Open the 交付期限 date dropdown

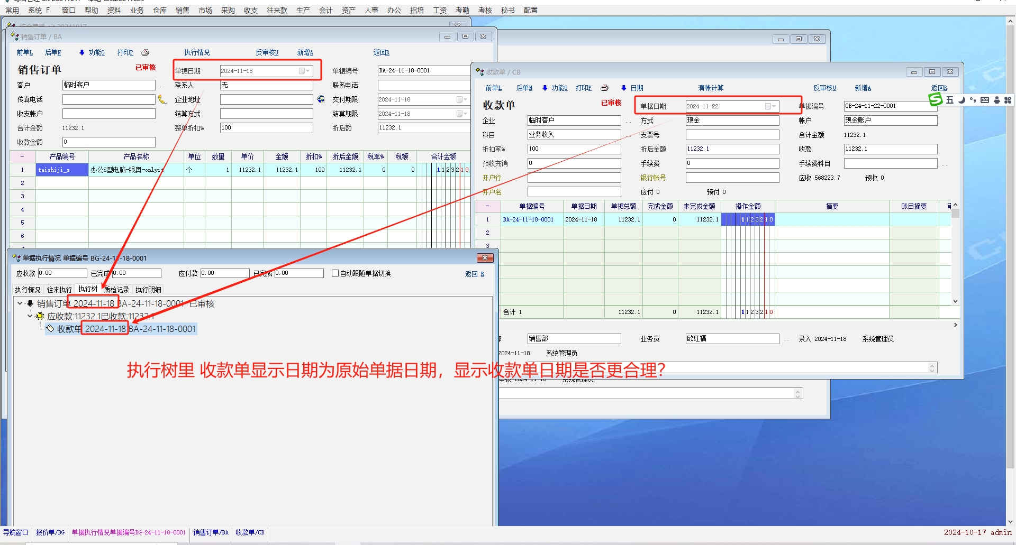pos(465,99)
